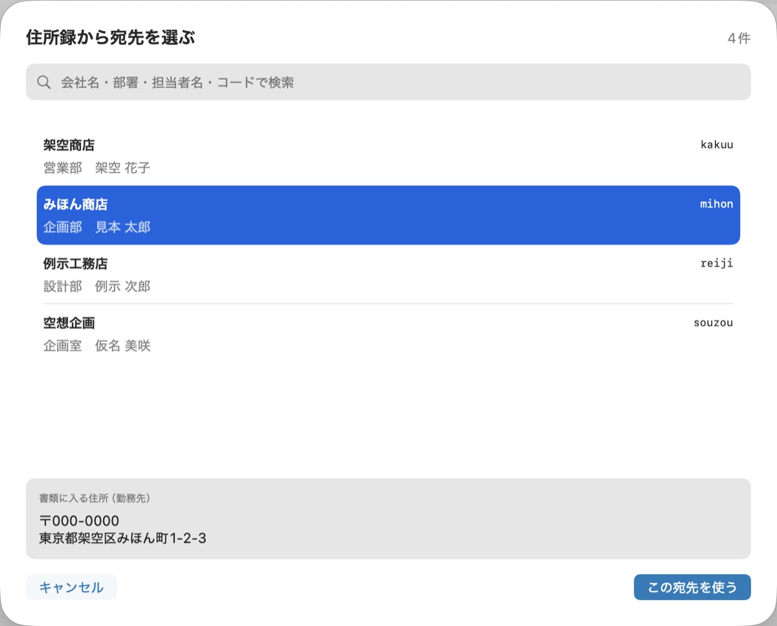This screenshot has width=777, height=626.
Task: Click the magnifying glass search icon
Action: [x=44, y=82]
